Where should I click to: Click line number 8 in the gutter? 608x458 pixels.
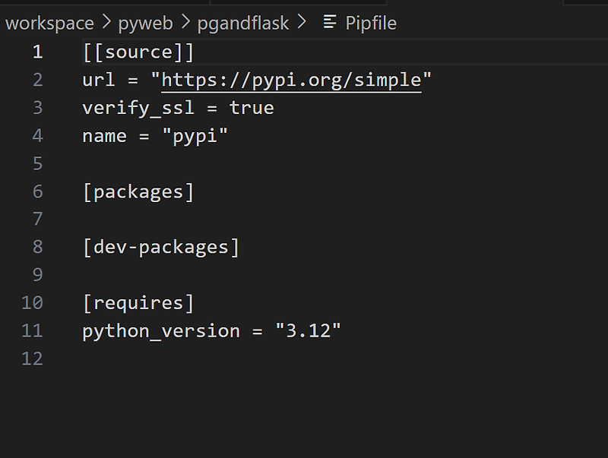(37, 246)
